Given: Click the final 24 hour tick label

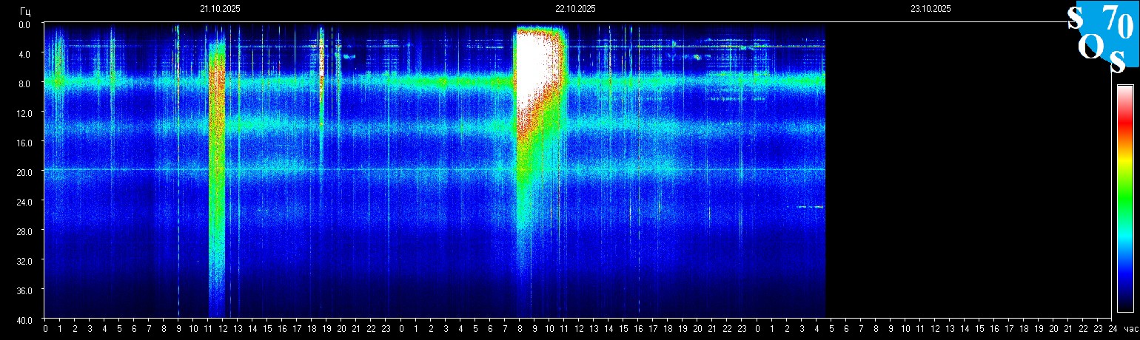Looking at the screenshot, I should pyautogui.click(x=1113, y=329).
